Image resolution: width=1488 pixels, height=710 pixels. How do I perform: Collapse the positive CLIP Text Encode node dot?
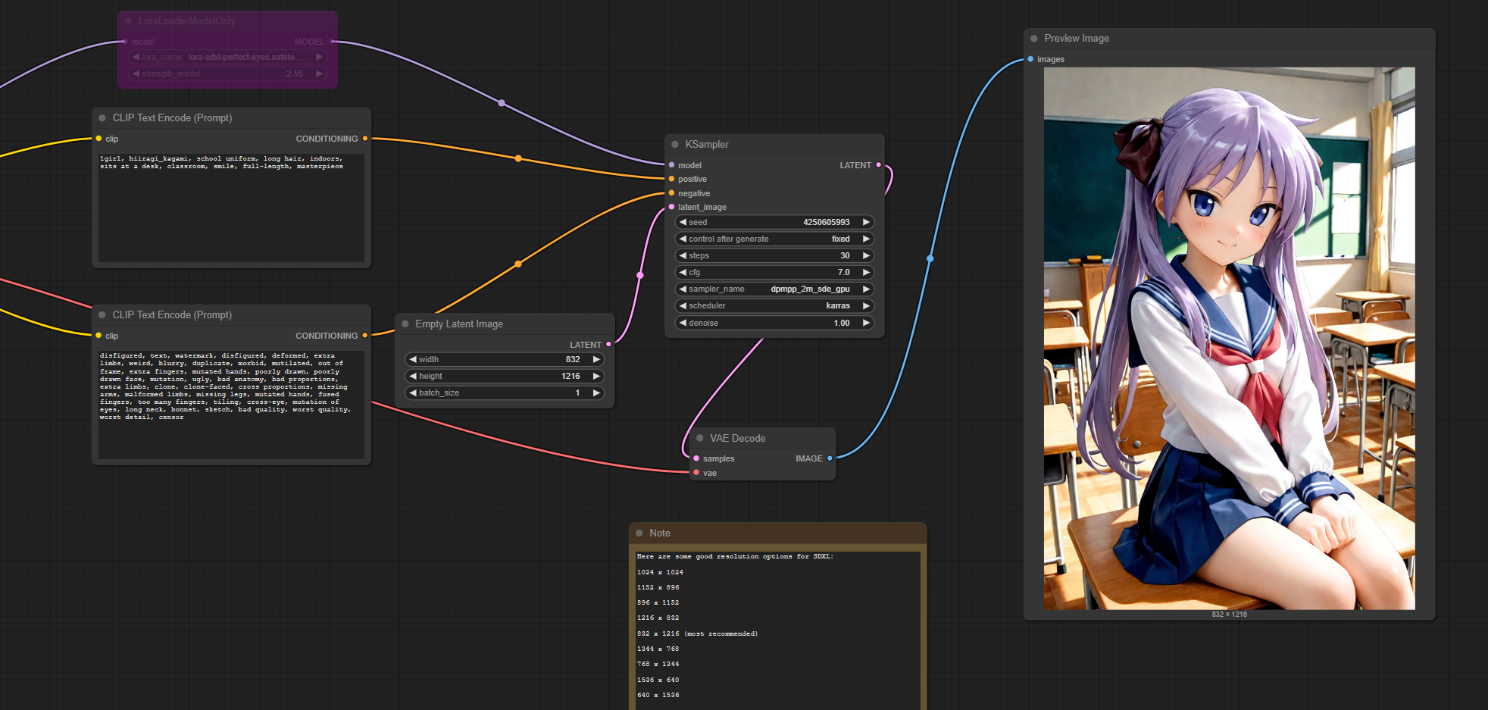tap(102, 118)
